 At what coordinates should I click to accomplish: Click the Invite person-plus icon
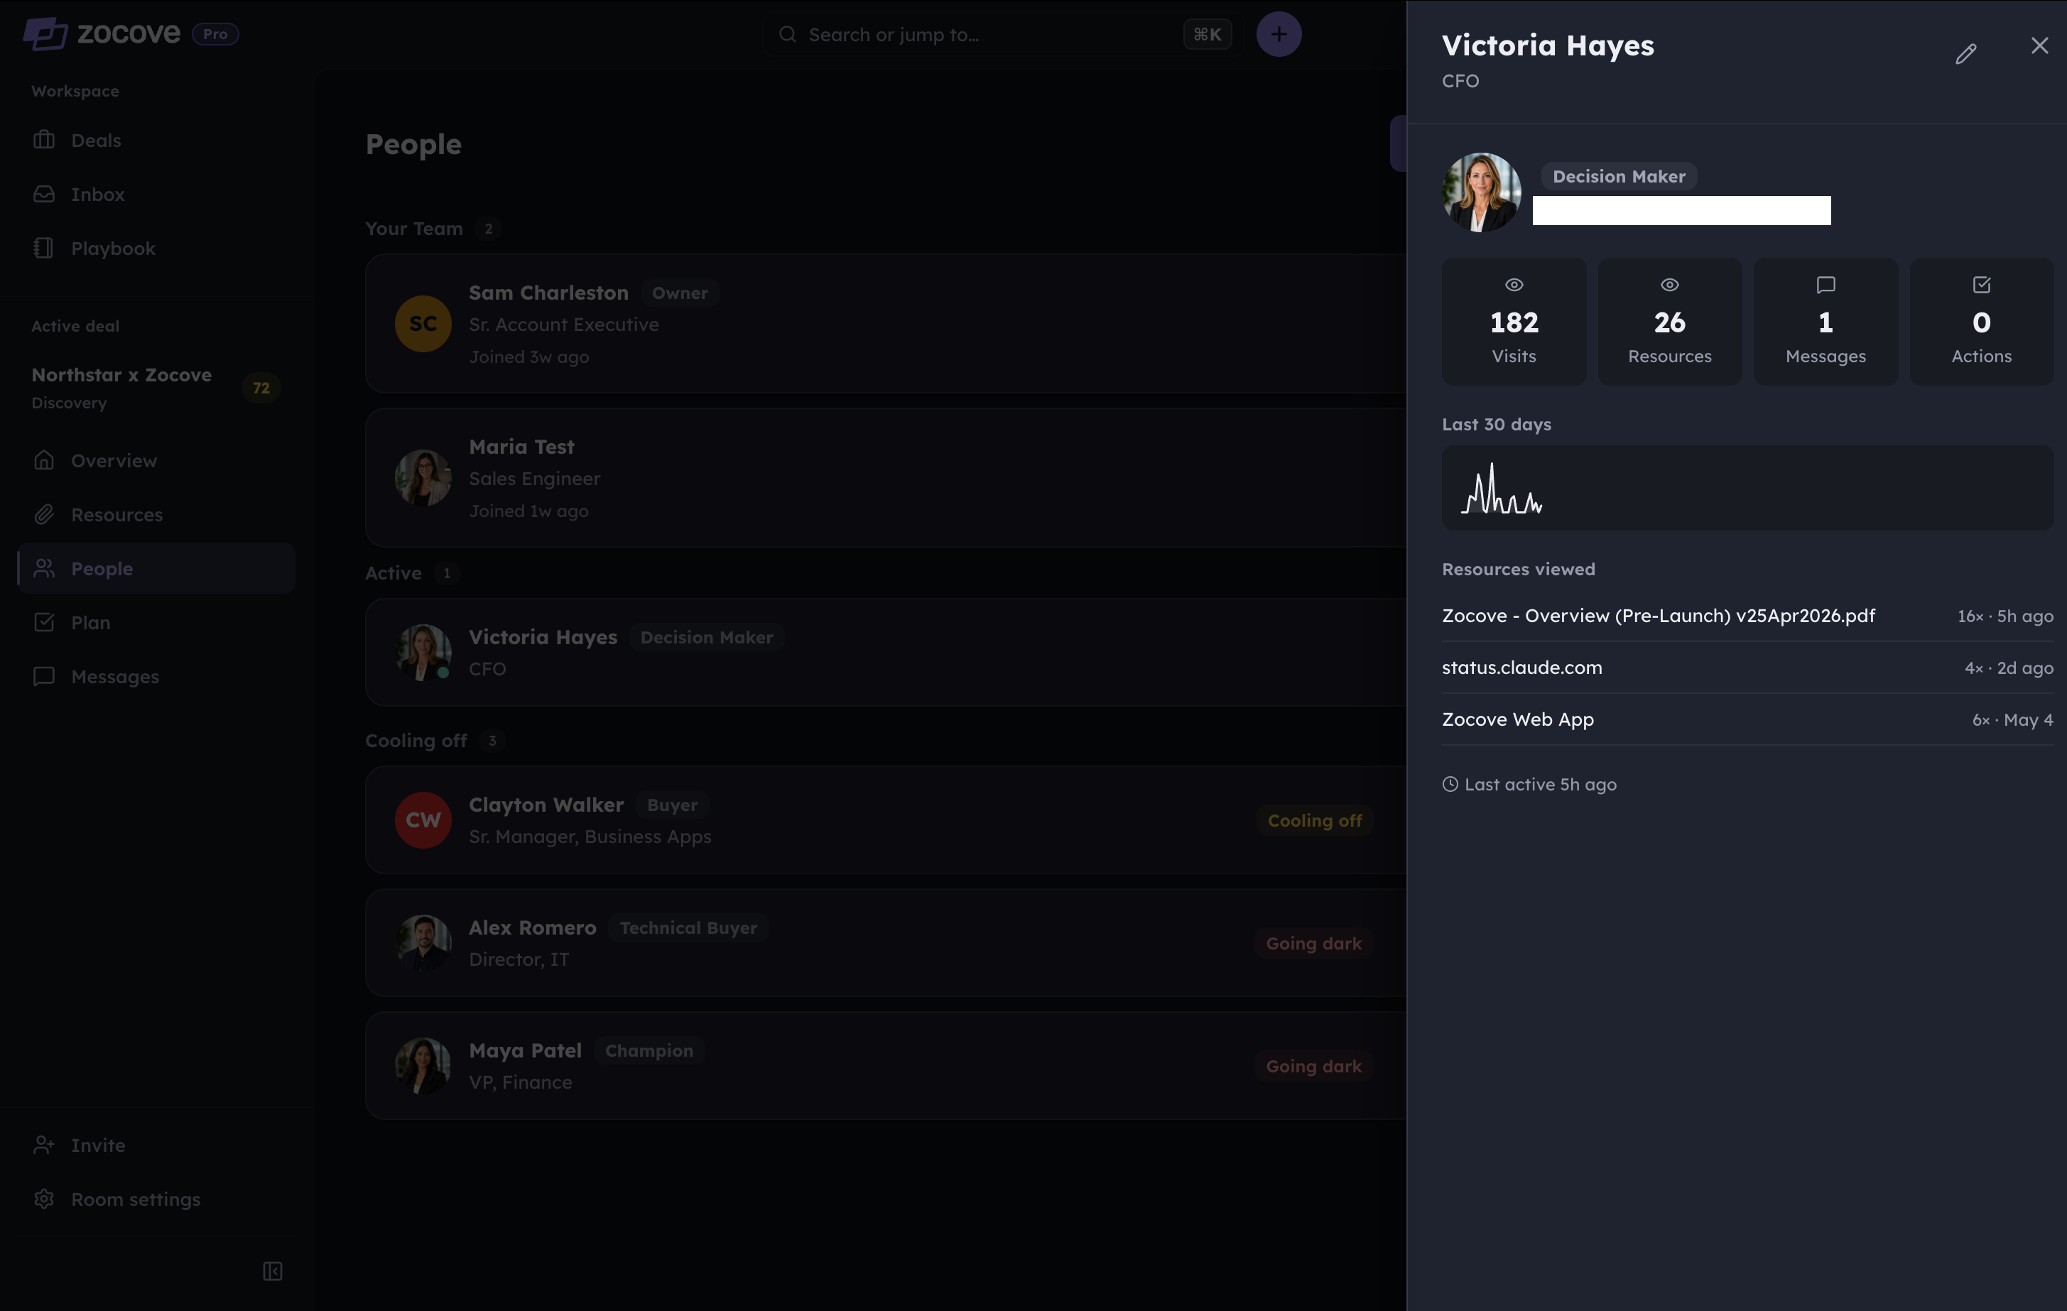point(44,1145)
